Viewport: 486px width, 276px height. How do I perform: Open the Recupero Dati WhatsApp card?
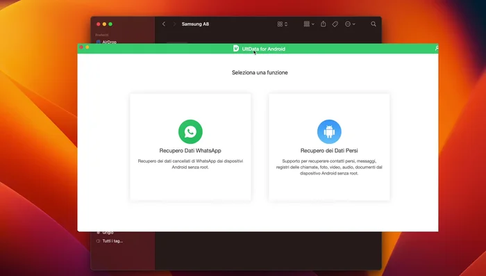pos(190,147)
